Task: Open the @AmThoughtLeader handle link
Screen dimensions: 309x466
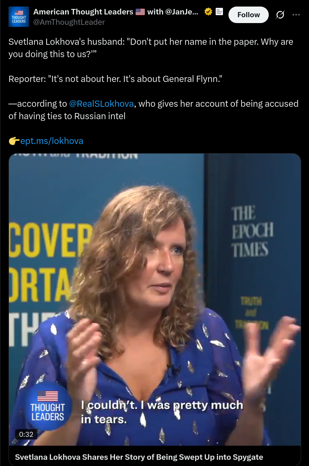Action: [x=69, y=22]
